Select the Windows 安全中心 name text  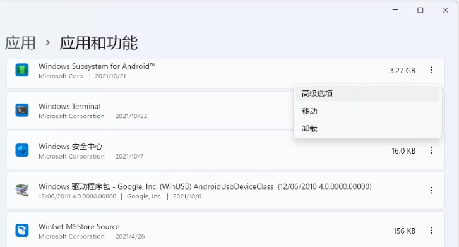70,147
